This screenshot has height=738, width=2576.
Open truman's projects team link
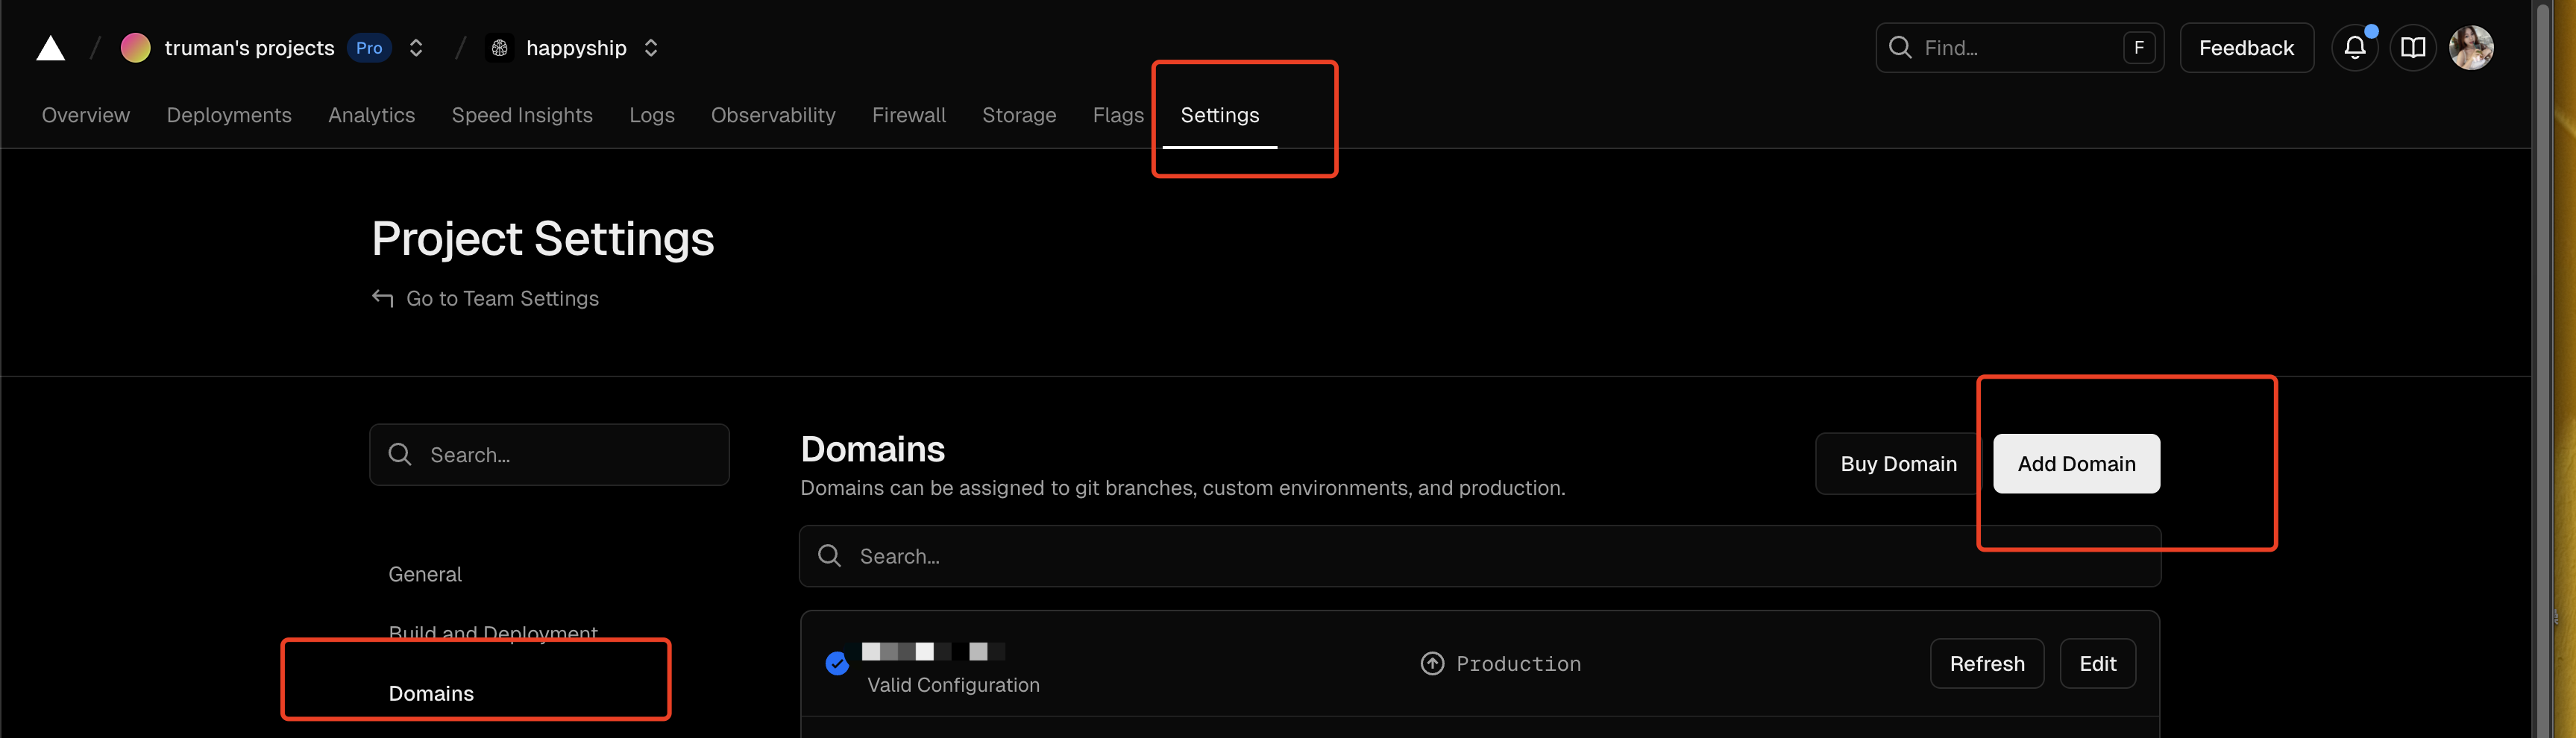coord(249,48)
